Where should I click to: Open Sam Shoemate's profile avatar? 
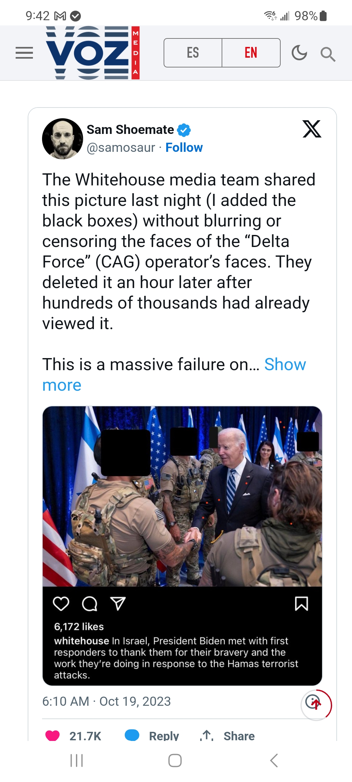(x=63, y=139)
